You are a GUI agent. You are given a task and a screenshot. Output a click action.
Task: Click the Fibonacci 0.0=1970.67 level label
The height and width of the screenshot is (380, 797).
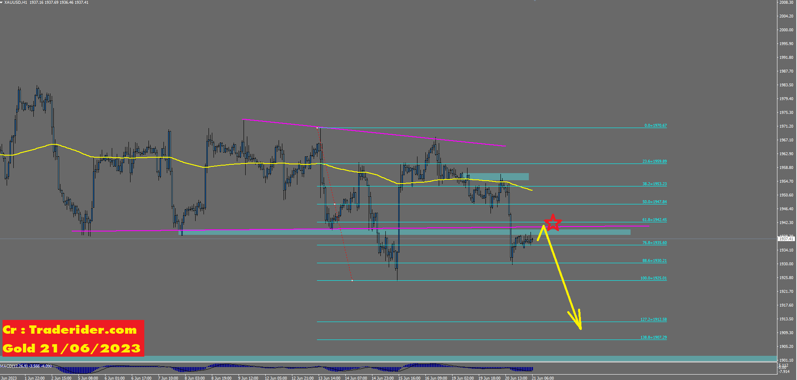pyautogui.click(x=655, y=126)
